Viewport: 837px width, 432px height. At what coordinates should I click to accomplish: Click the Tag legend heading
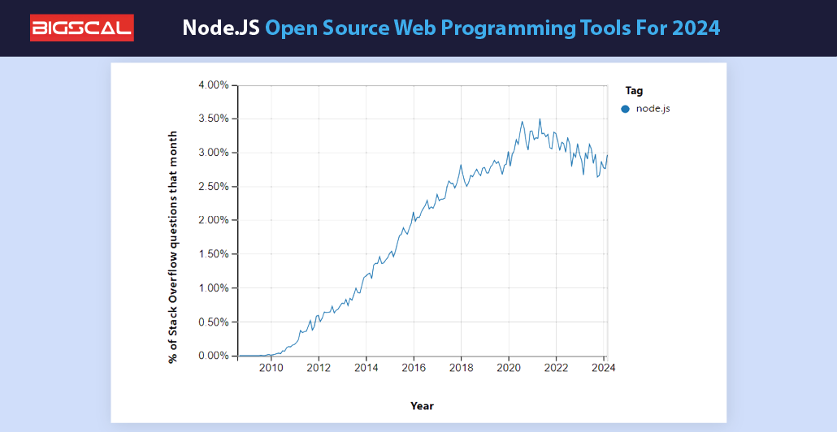pos(634,91)
